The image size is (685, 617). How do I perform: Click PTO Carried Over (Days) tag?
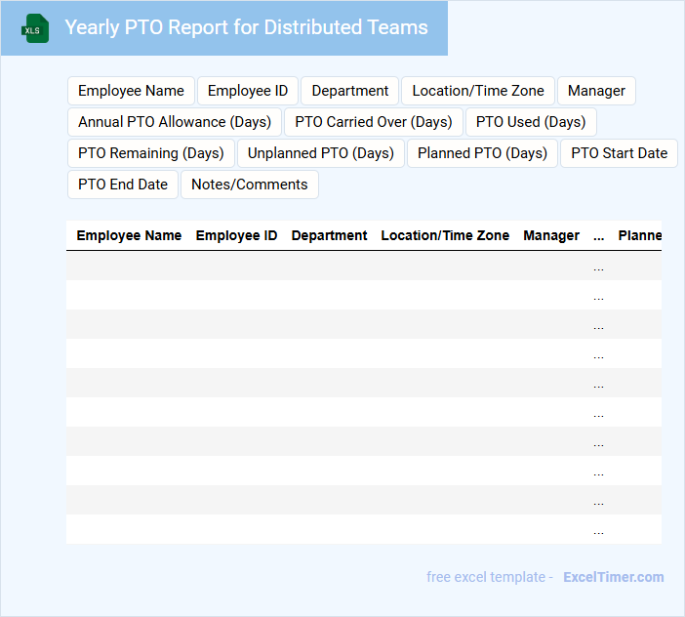coord(374,122)
